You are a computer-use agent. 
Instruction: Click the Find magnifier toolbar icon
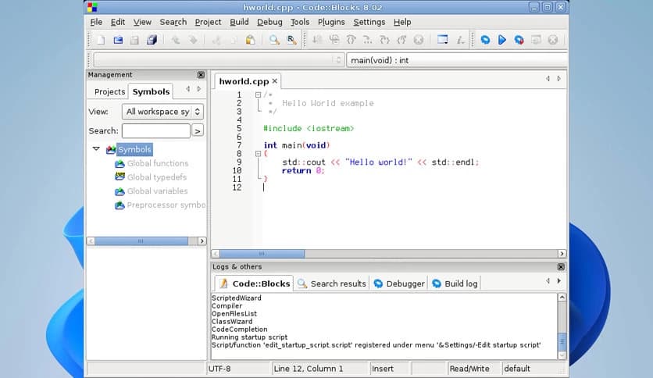[274, 40]
